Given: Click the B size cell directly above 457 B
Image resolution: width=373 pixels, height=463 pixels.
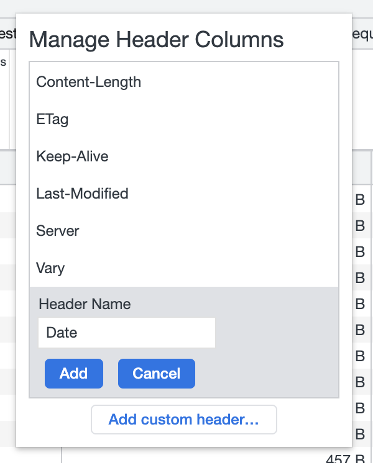Looking at the screenshot, I should pos(360,434).
